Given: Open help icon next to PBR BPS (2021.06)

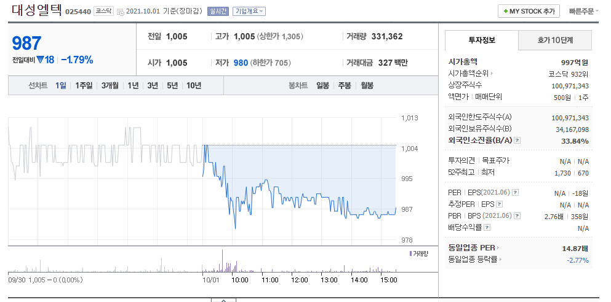Looking at the screenshot, I should pyautogui.click(x=517, y=215).
